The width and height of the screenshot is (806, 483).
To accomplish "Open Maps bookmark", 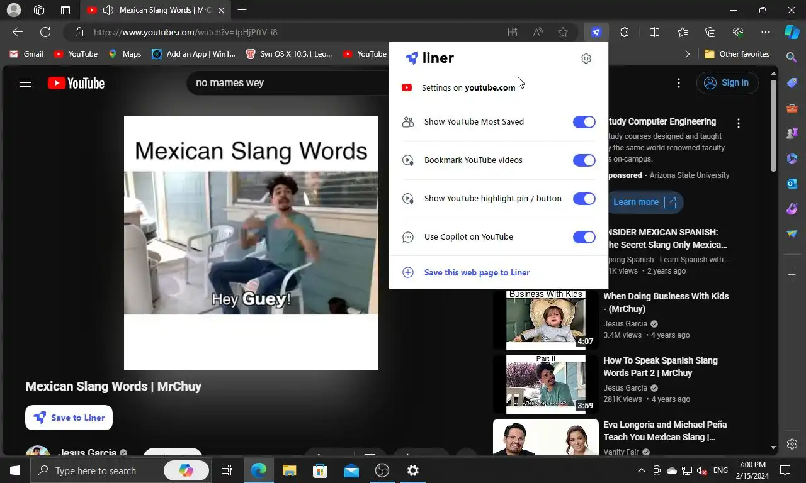I will 125,54.
